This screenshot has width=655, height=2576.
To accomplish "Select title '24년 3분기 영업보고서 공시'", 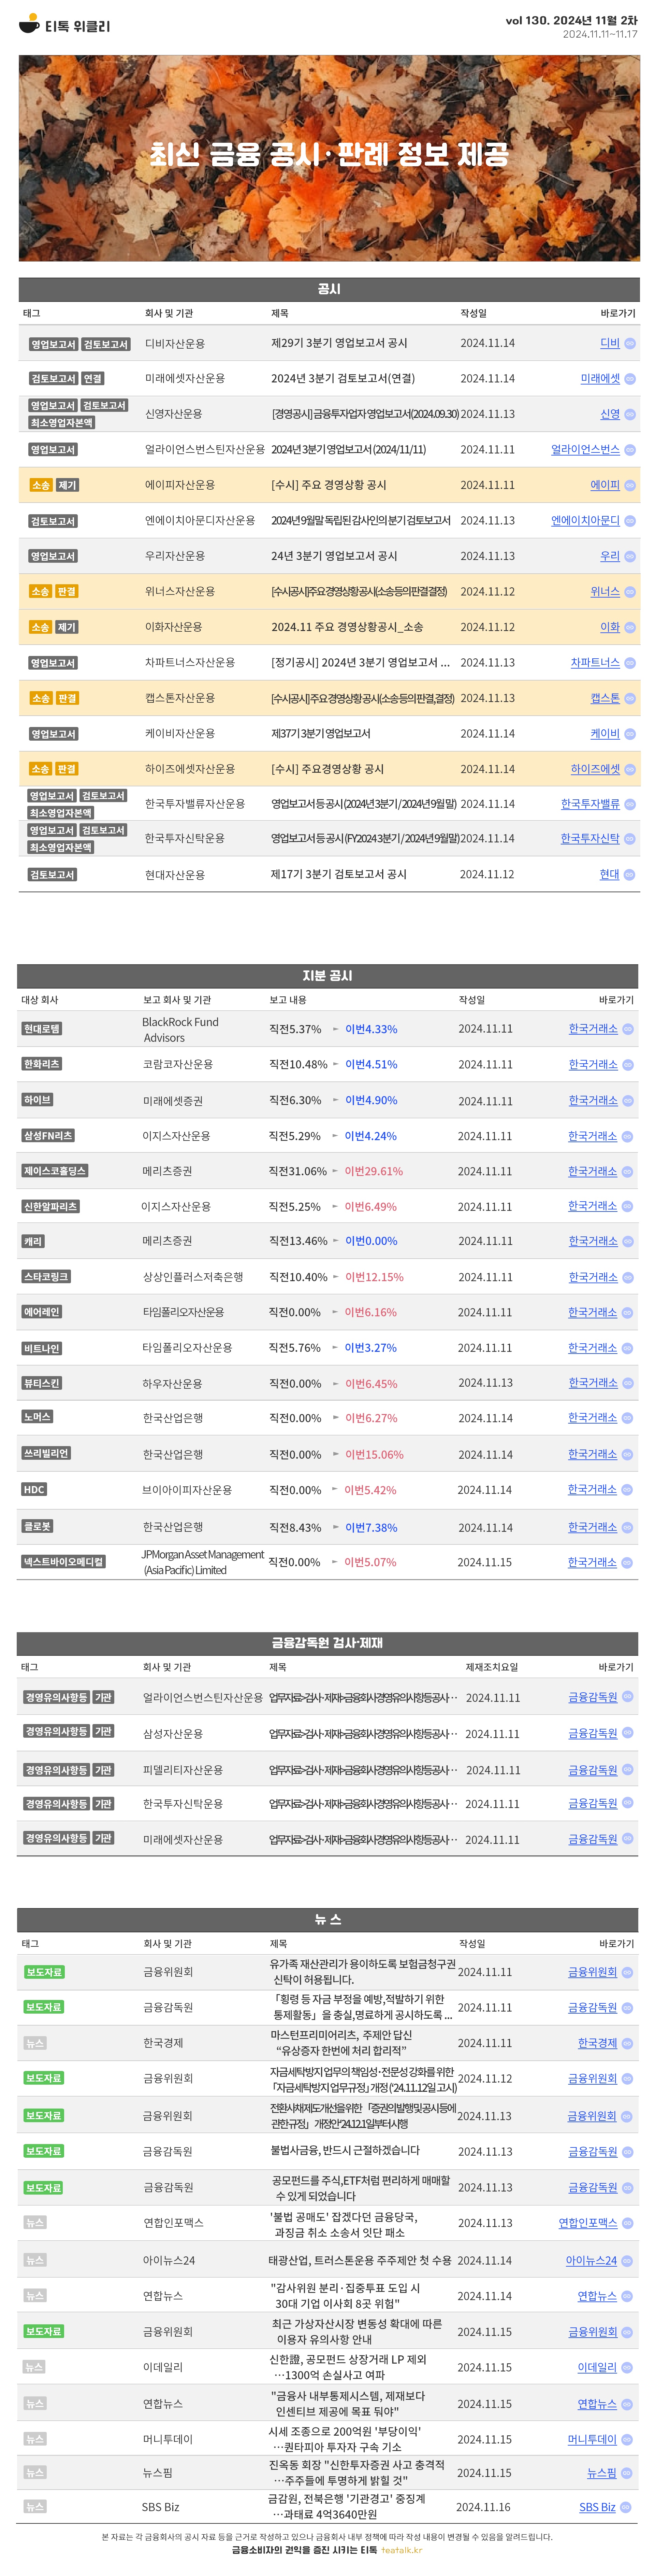I will click(334, 556).
